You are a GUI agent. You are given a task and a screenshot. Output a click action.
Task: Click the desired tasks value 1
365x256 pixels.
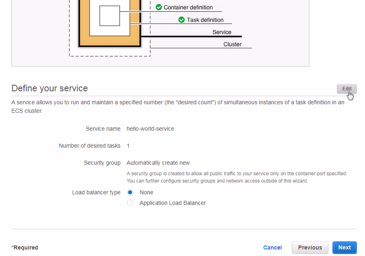pyautogui.click(x=128, y=146)
